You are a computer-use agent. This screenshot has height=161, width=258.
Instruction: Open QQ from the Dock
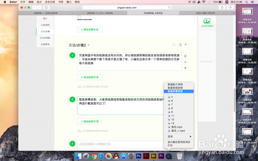[116, 156]
